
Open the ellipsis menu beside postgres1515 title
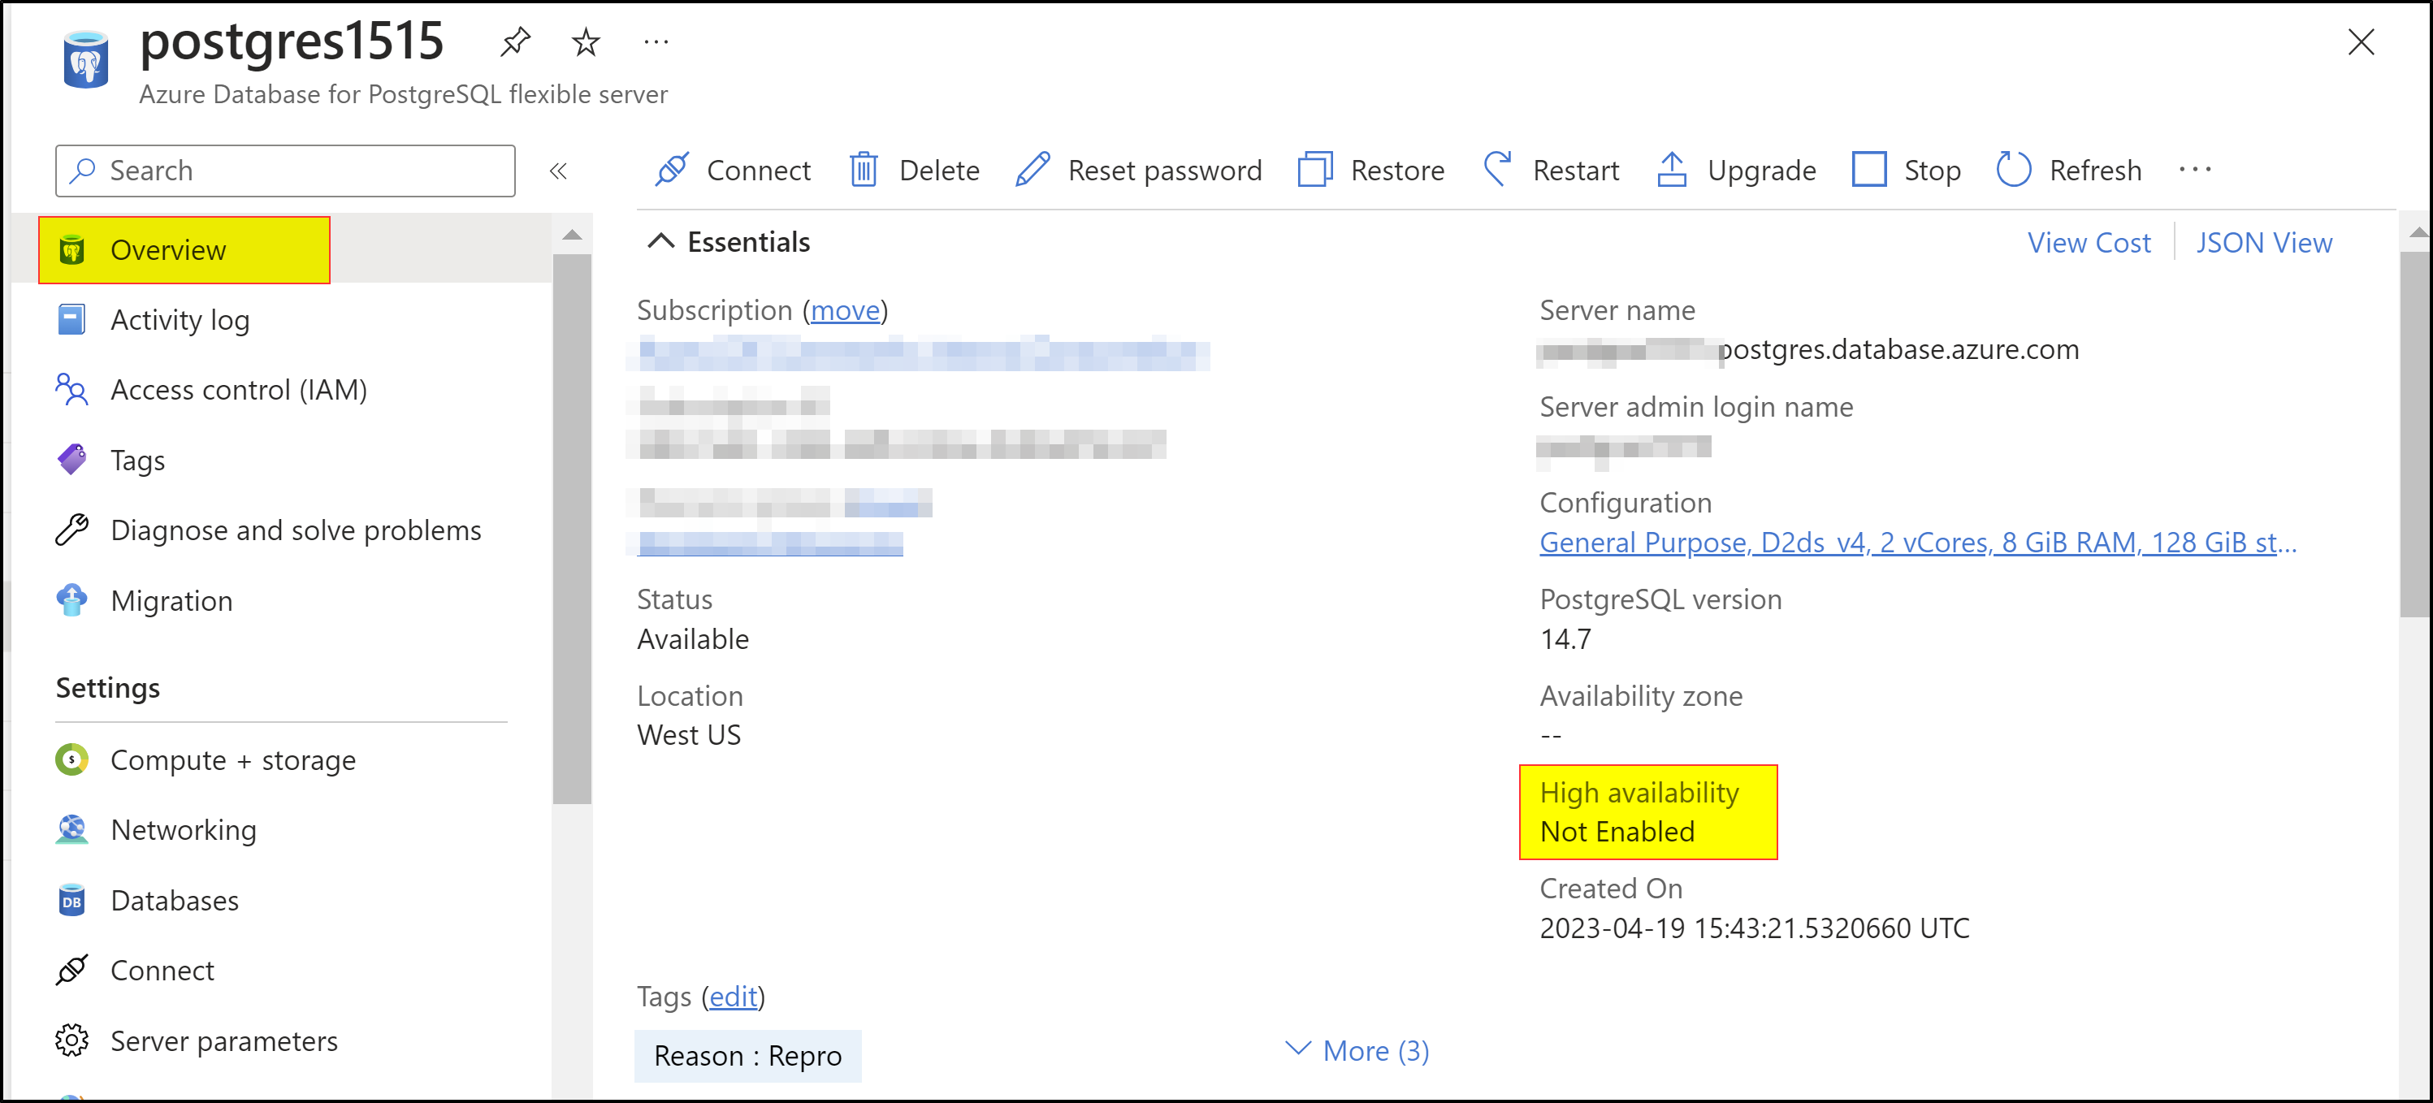tap(656, 41)
